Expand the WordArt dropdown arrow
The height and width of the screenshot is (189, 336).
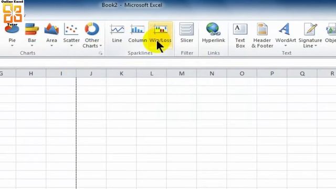click(286, 46)
